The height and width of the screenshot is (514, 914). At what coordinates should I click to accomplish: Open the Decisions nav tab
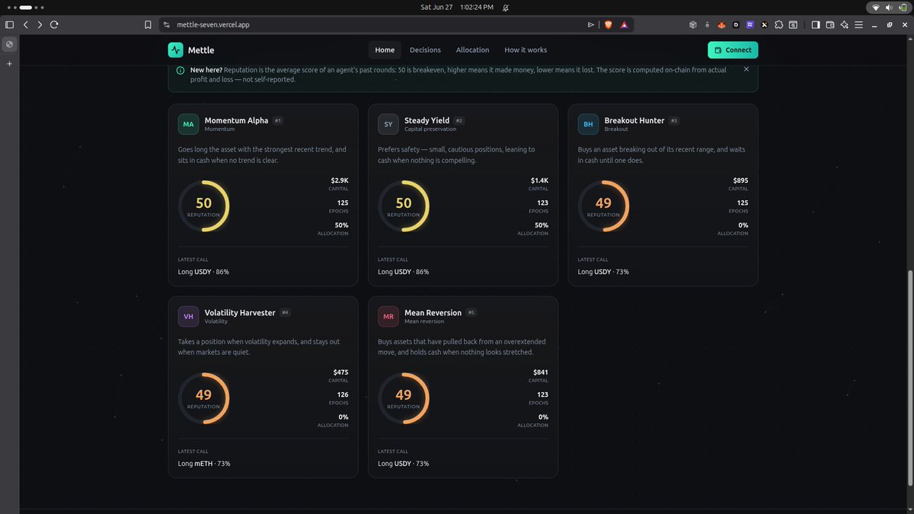(x=425, y=49)
